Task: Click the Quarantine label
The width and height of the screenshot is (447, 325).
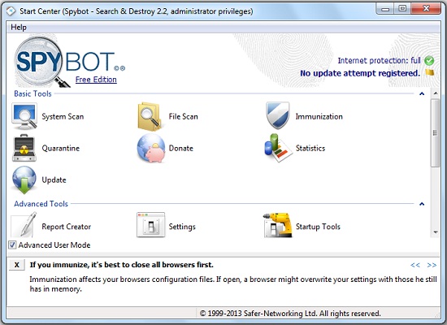Action: [61, 148]
